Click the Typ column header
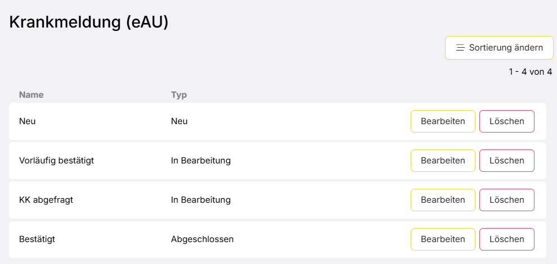The image size is (557, 264). click(179, 94)
